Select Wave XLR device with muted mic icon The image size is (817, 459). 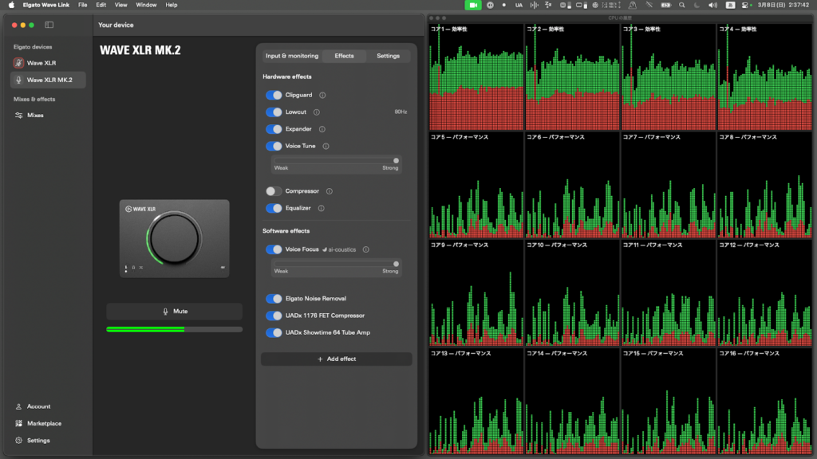[40, 63]
